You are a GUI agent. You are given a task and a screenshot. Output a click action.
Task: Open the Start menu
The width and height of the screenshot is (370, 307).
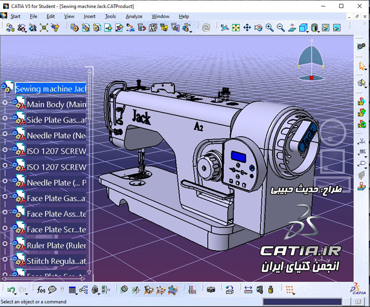15,16
